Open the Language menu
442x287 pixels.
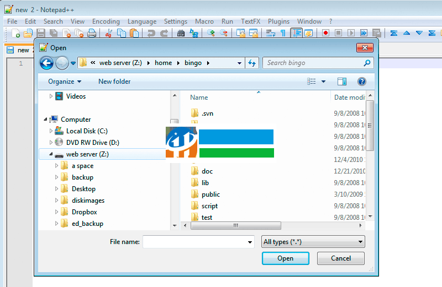coord(142,21)
